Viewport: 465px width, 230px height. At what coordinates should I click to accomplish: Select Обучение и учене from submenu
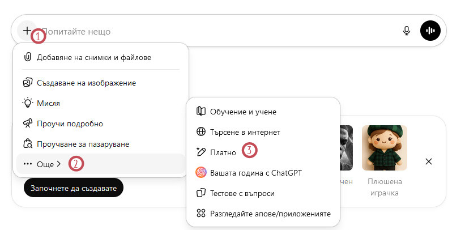coord(243,111)
